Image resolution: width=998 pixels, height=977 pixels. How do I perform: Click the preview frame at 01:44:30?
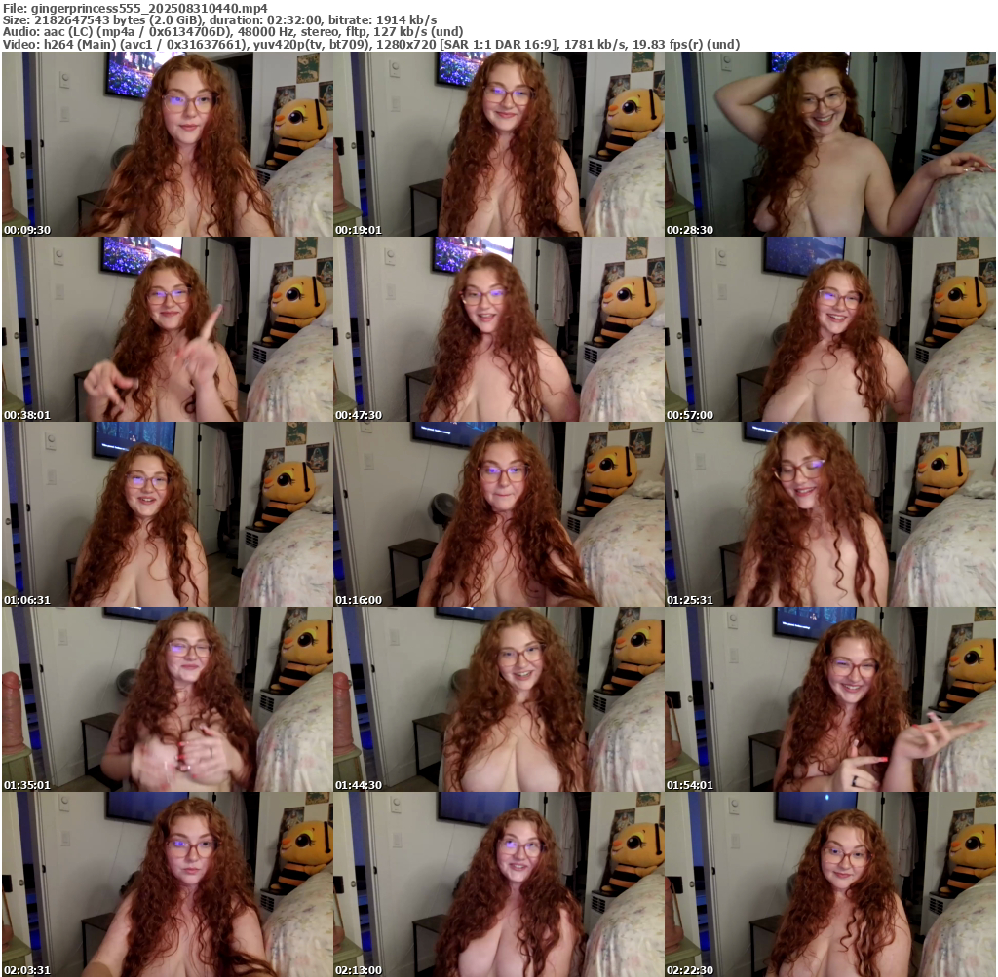[x=499, y=699]
